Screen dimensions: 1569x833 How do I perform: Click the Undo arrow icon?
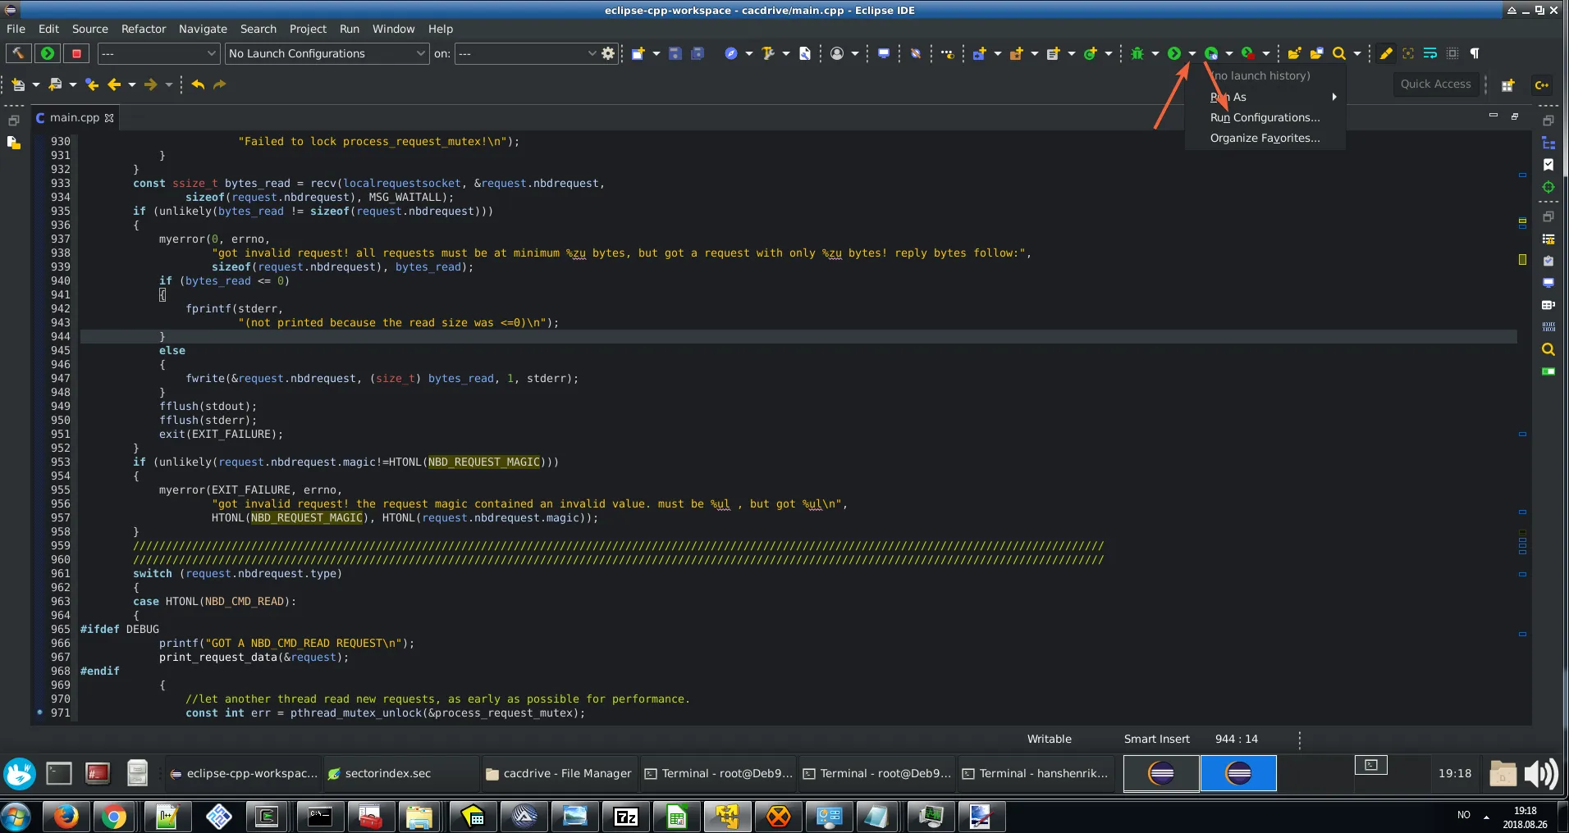[x=198, y=84]
